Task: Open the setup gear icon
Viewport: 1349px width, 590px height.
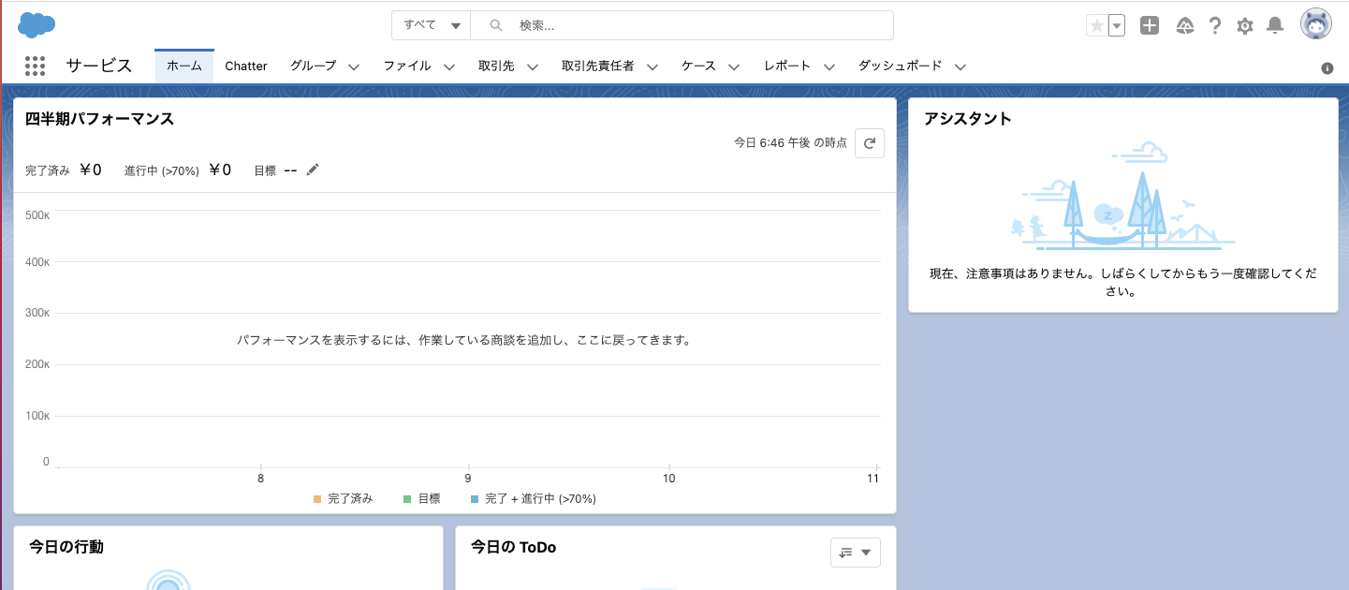Action: click(x=1244, y=26)
